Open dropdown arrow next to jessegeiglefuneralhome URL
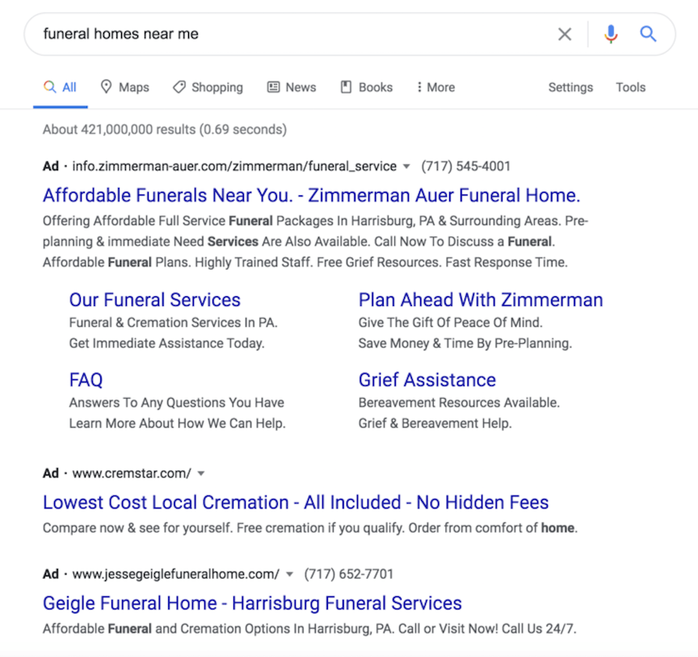Viewport: 698px width, 657px height. click(289, 574)
